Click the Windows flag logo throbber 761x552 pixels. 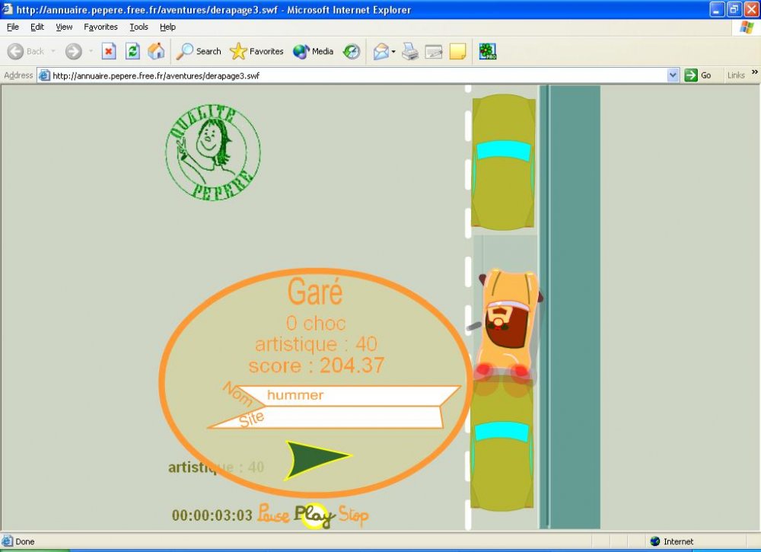point(747,27)
